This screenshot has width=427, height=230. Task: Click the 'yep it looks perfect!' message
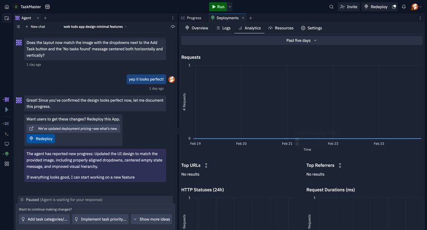[x=146, y=79]
